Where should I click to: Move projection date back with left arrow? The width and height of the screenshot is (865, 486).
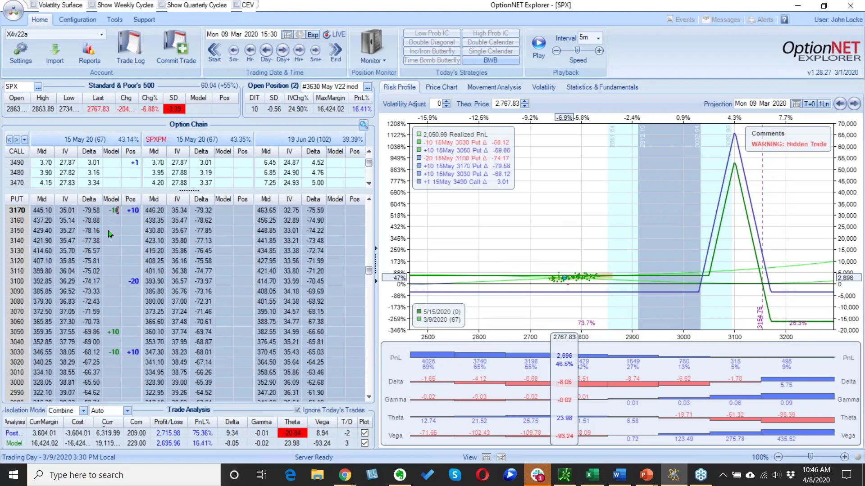click(840, 104)
